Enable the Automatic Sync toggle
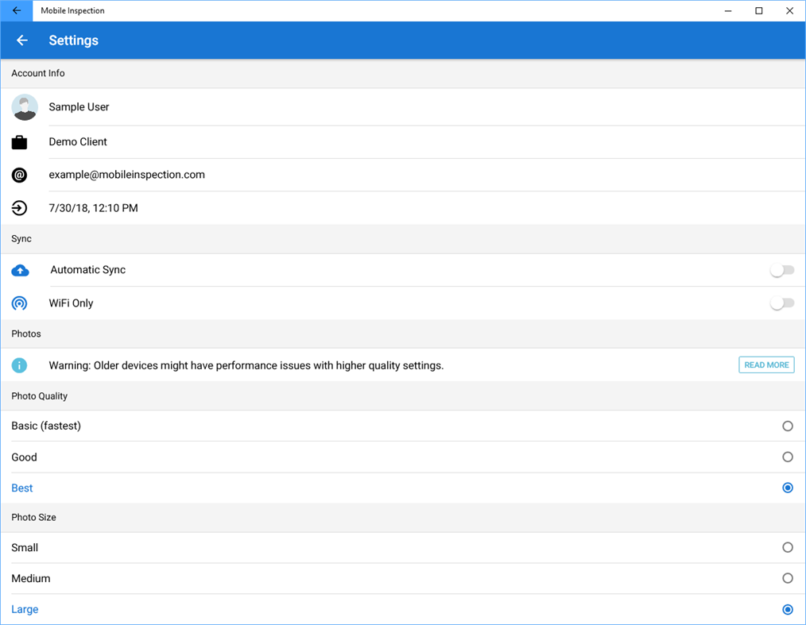 click(x=781, y=270)
